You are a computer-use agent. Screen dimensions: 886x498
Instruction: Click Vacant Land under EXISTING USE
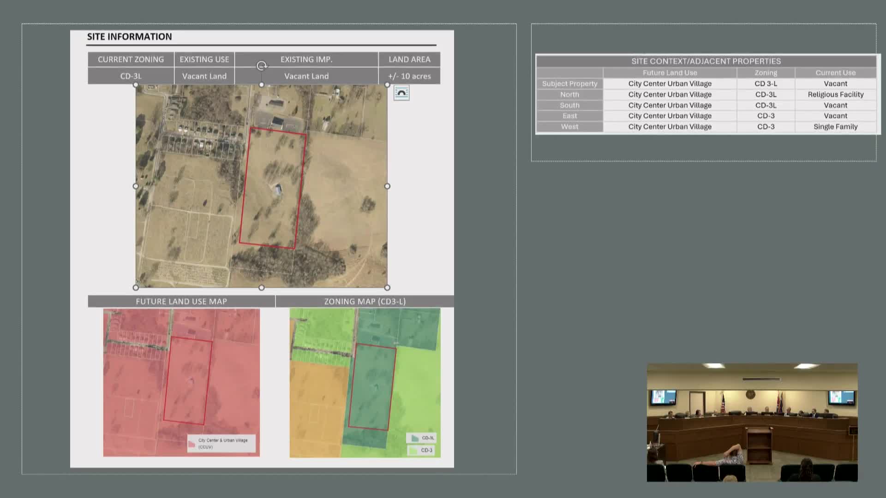coord(204,76)
